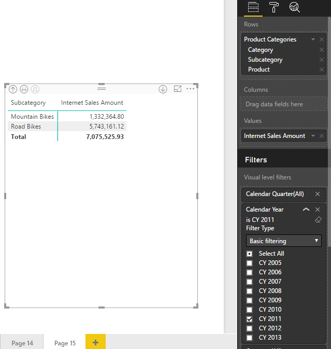The height and width of the screenshot is (349, 331).
Task: Toggle Select All checkbox
Action: (250, 254)
